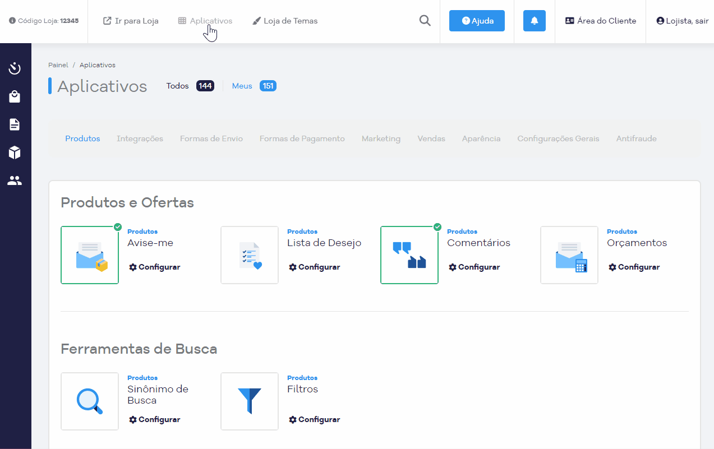Click the Comentários app title
The height and width of the screenshot is (449, 714).
click(x=479, y=243)
